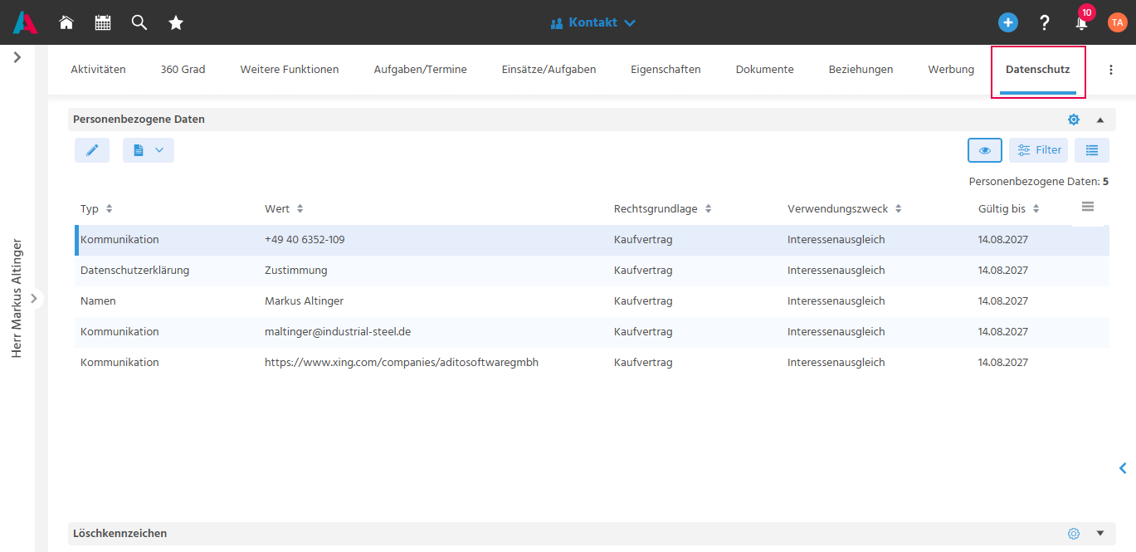Open the TA user avatar menu
1136x552 pixels.
[x=1117, y=22]
